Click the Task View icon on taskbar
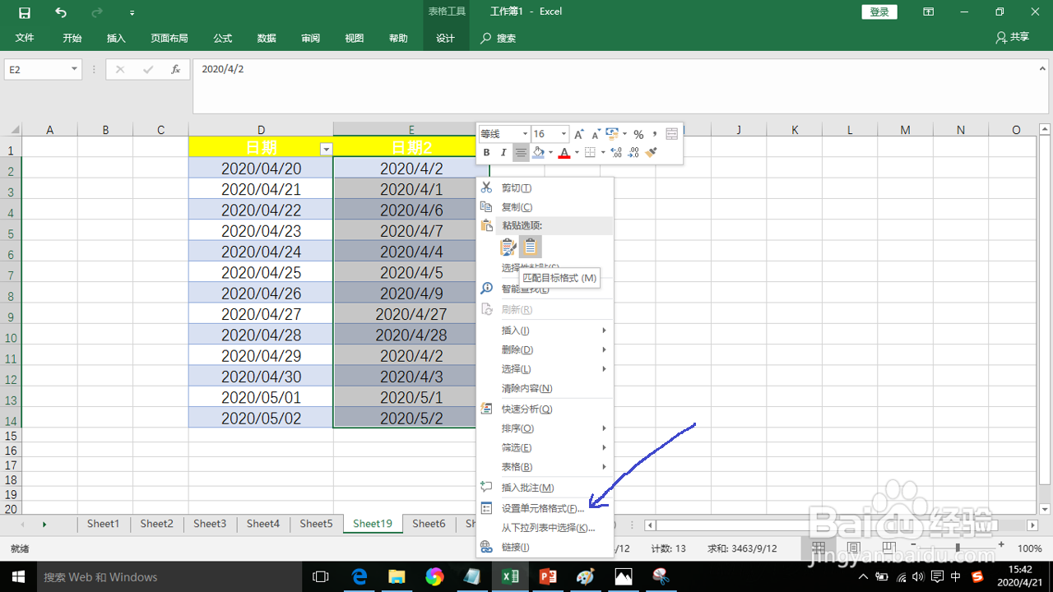This screenshot has width=1053, height=592. point(322,577)
